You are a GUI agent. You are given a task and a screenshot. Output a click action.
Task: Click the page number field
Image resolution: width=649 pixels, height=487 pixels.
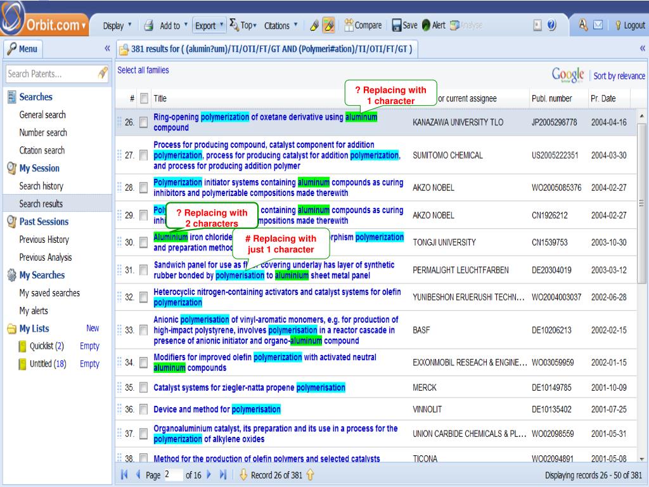[172, 474]
